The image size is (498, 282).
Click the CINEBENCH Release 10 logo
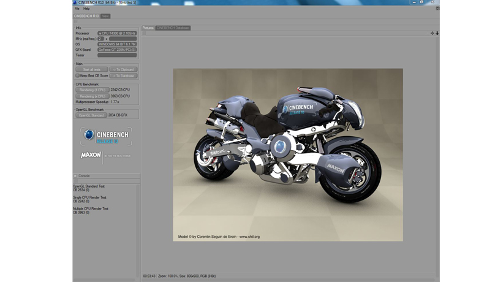(106, 136)
